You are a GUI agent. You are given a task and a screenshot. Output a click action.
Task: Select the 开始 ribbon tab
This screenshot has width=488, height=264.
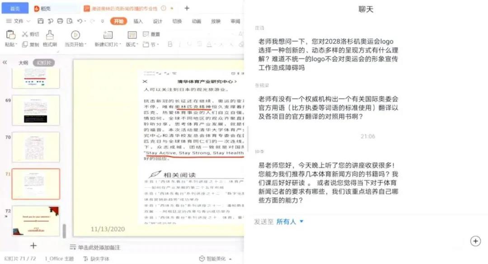pos(118,21)
